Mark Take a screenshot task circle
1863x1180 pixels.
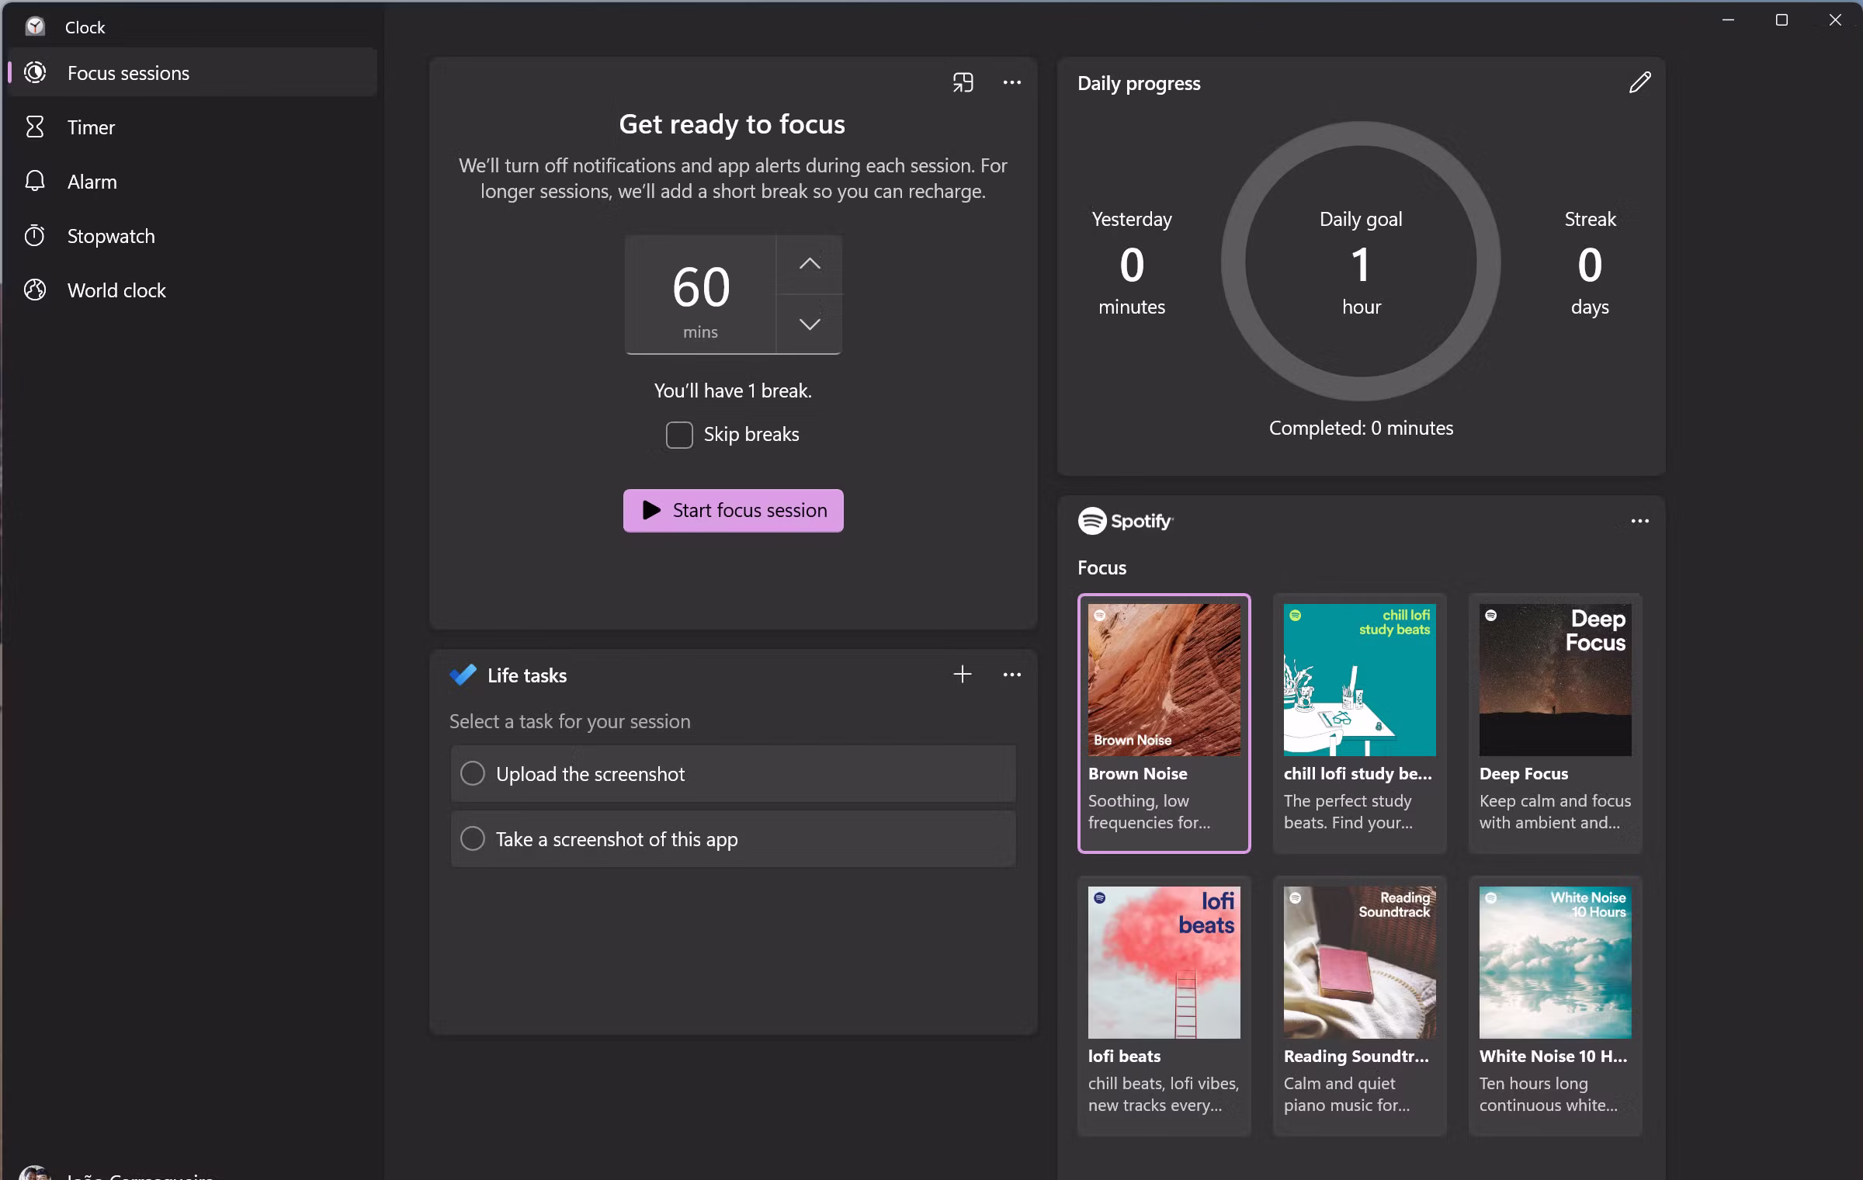pyautogui.click(x=473, y=838)
